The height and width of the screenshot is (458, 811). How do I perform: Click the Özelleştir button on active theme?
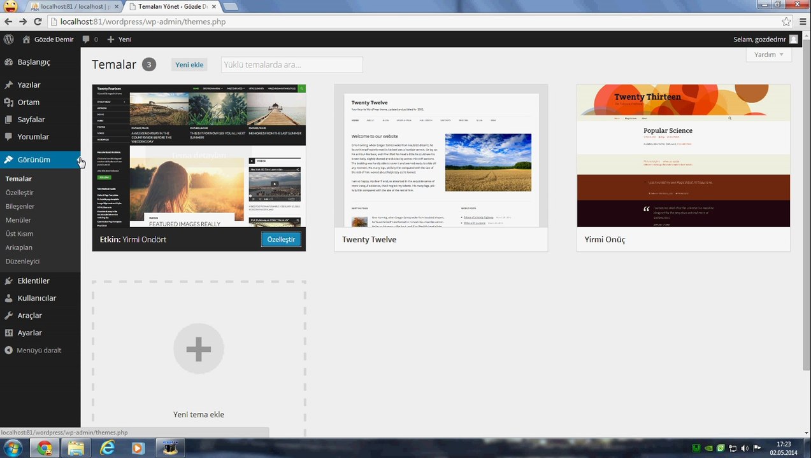pos(281,239)
